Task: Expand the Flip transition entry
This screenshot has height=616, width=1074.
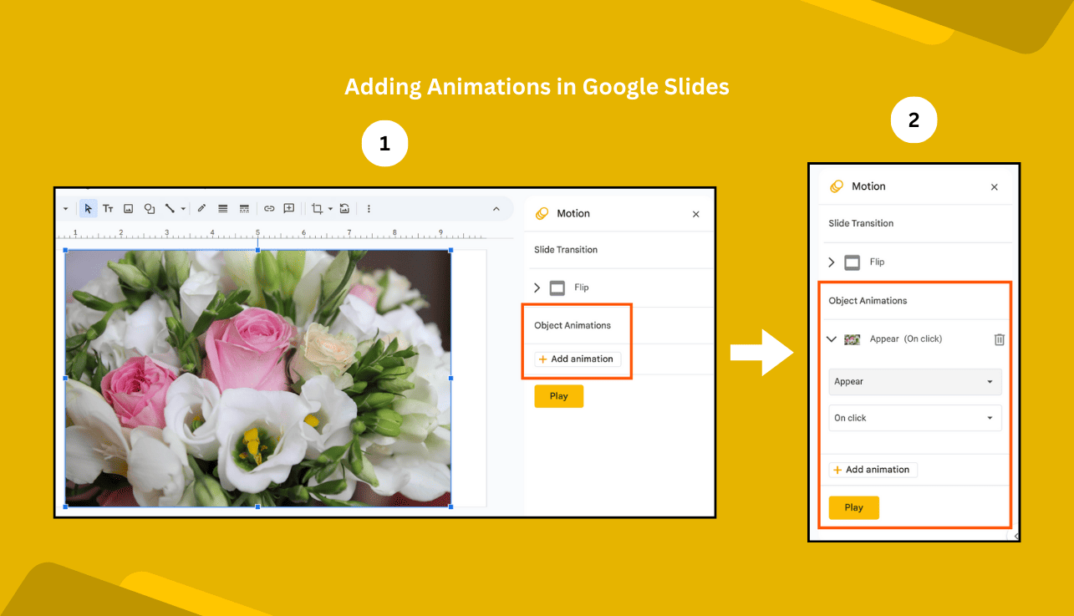Action: click(832, 262)
